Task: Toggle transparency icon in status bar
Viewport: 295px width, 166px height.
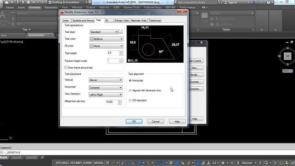Action: [x=177, y=163]
